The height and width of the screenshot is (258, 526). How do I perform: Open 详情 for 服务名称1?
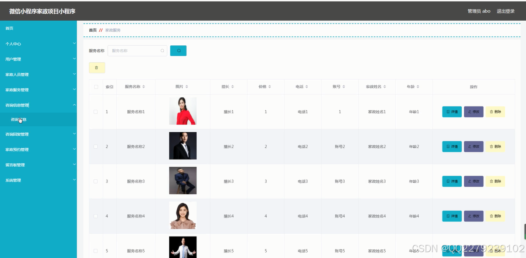[451, 112]
